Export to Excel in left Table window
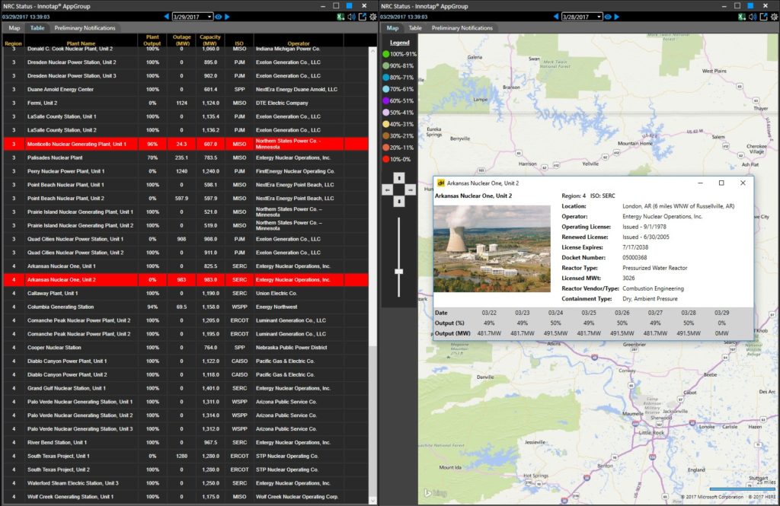 pyautogui.click(x=340, y=17)
